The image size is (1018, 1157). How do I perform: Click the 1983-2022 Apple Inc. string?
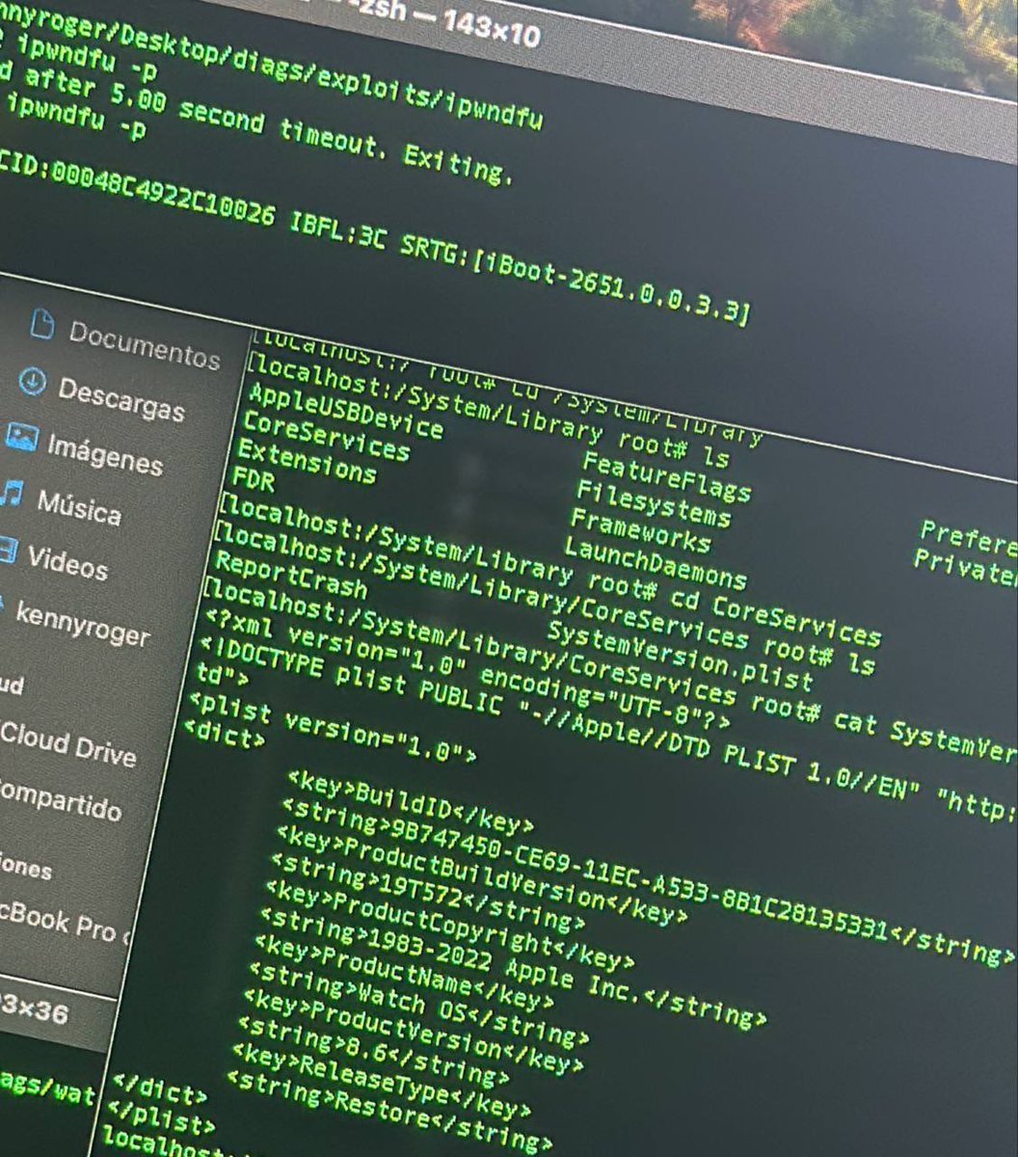[x=513, y=965]
